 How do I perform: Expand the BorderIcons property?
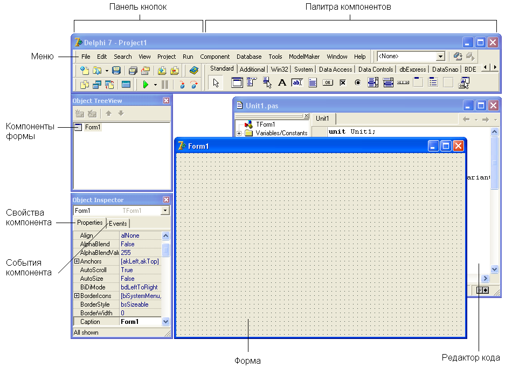[x=77, y=295]
